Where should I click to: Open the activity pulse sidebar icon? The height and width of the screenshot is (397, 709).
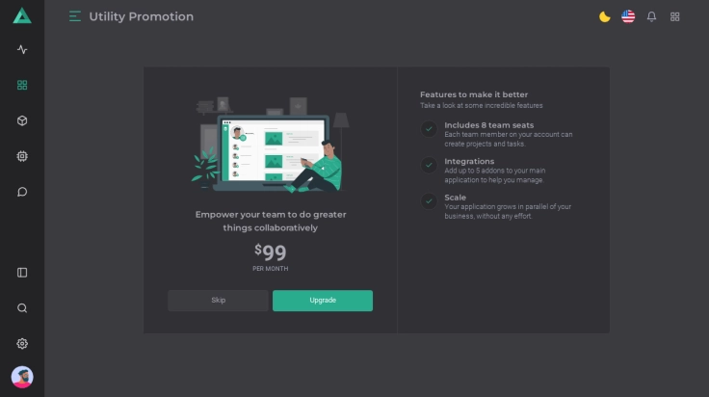[x=22, y=50]
